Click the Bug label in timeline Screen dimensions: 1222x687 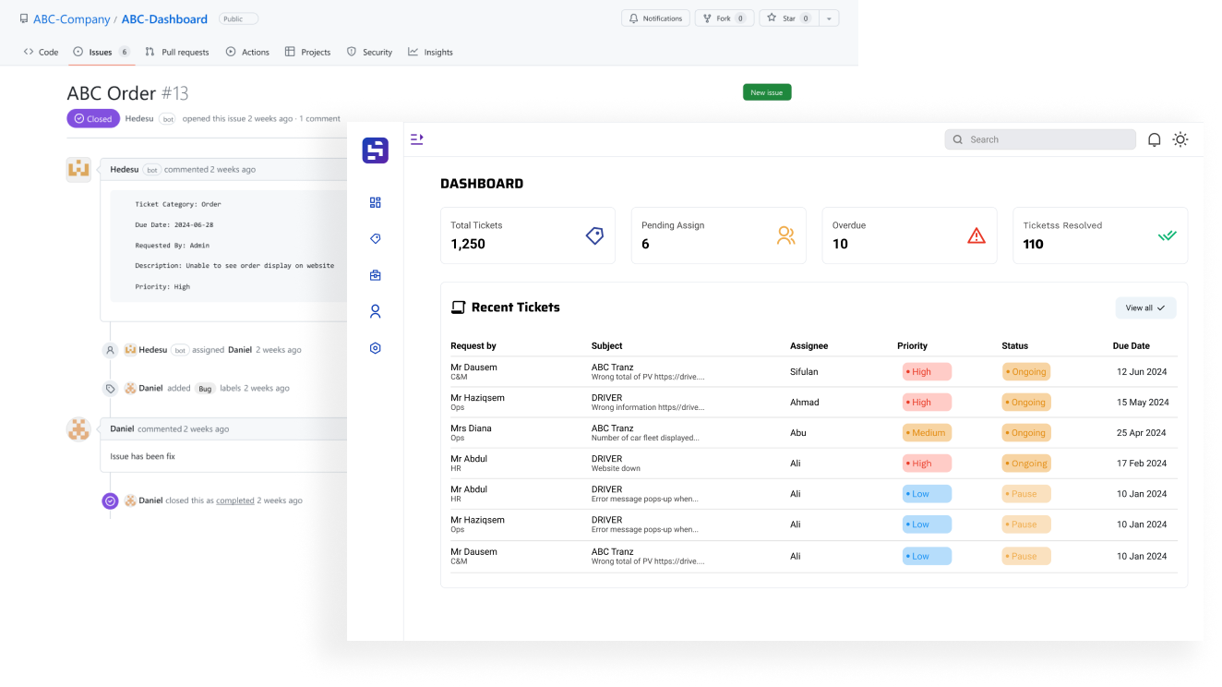(x=205, y=389)
